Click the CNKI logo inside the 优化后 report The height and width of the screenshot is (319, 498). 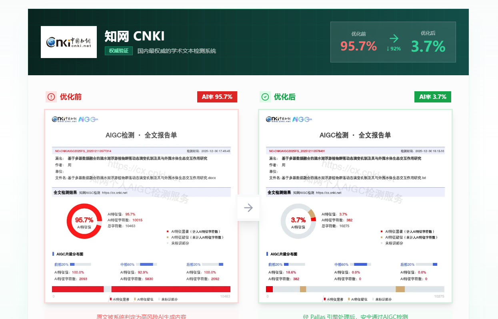(x=278, y=119)
